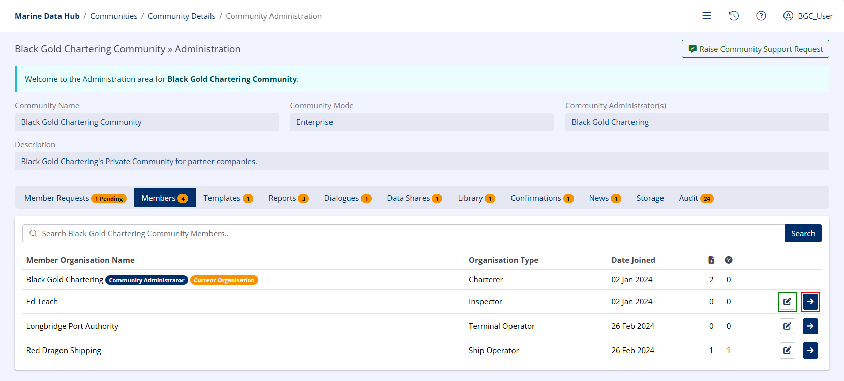Open the Storage tab

tap(650, 198)
